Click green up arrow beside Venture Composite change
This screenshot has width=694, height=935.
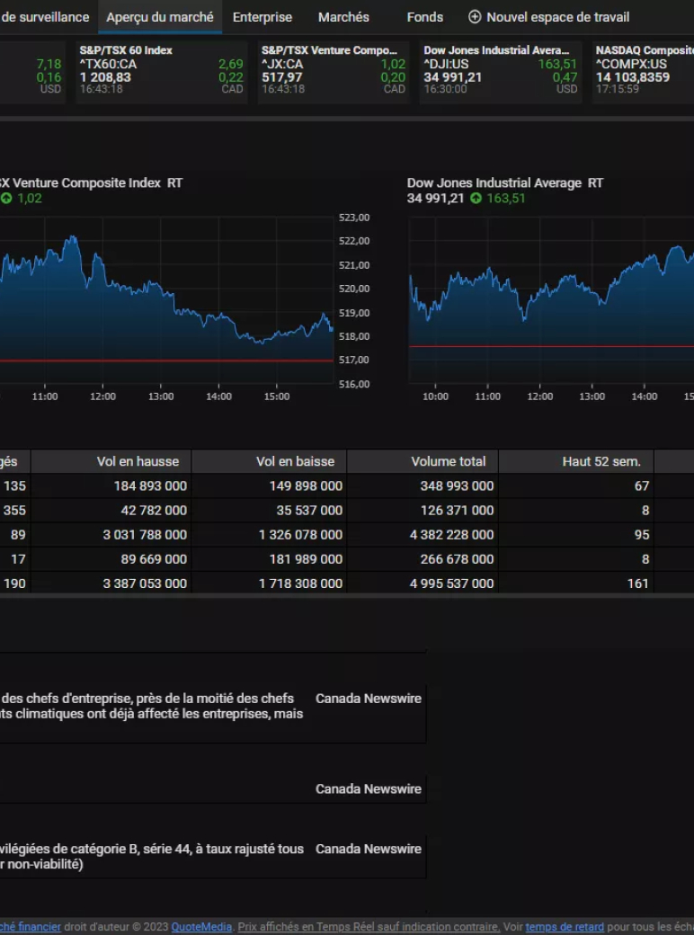tap(6, 199)
